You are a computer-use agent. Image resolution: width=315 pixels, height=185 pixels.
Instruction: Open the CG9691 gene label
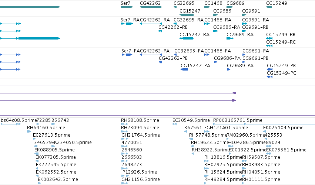[x=251, y=11]
